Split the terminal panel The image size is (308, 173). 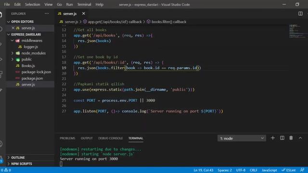282,138
